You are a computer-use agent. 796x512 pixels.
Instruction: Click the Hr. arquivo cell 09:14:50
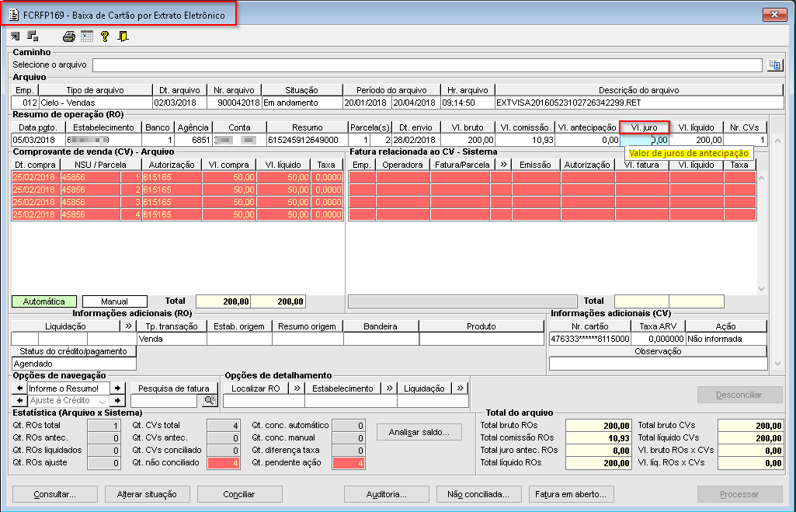point(468,103)
